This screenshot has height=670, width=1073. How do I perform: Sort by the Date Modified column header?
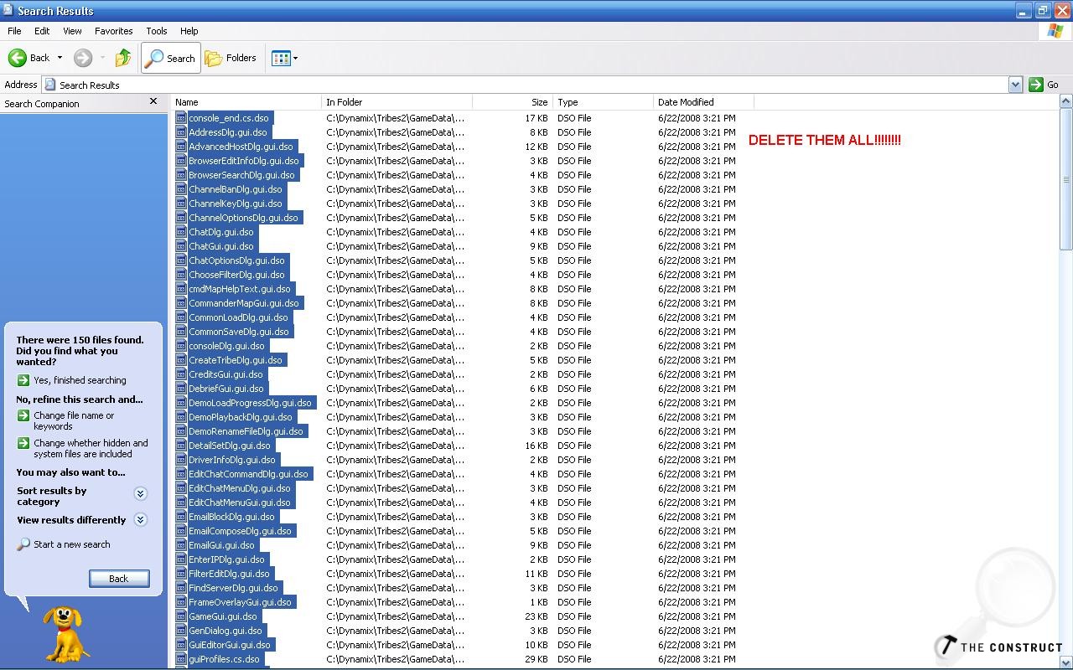703,102
